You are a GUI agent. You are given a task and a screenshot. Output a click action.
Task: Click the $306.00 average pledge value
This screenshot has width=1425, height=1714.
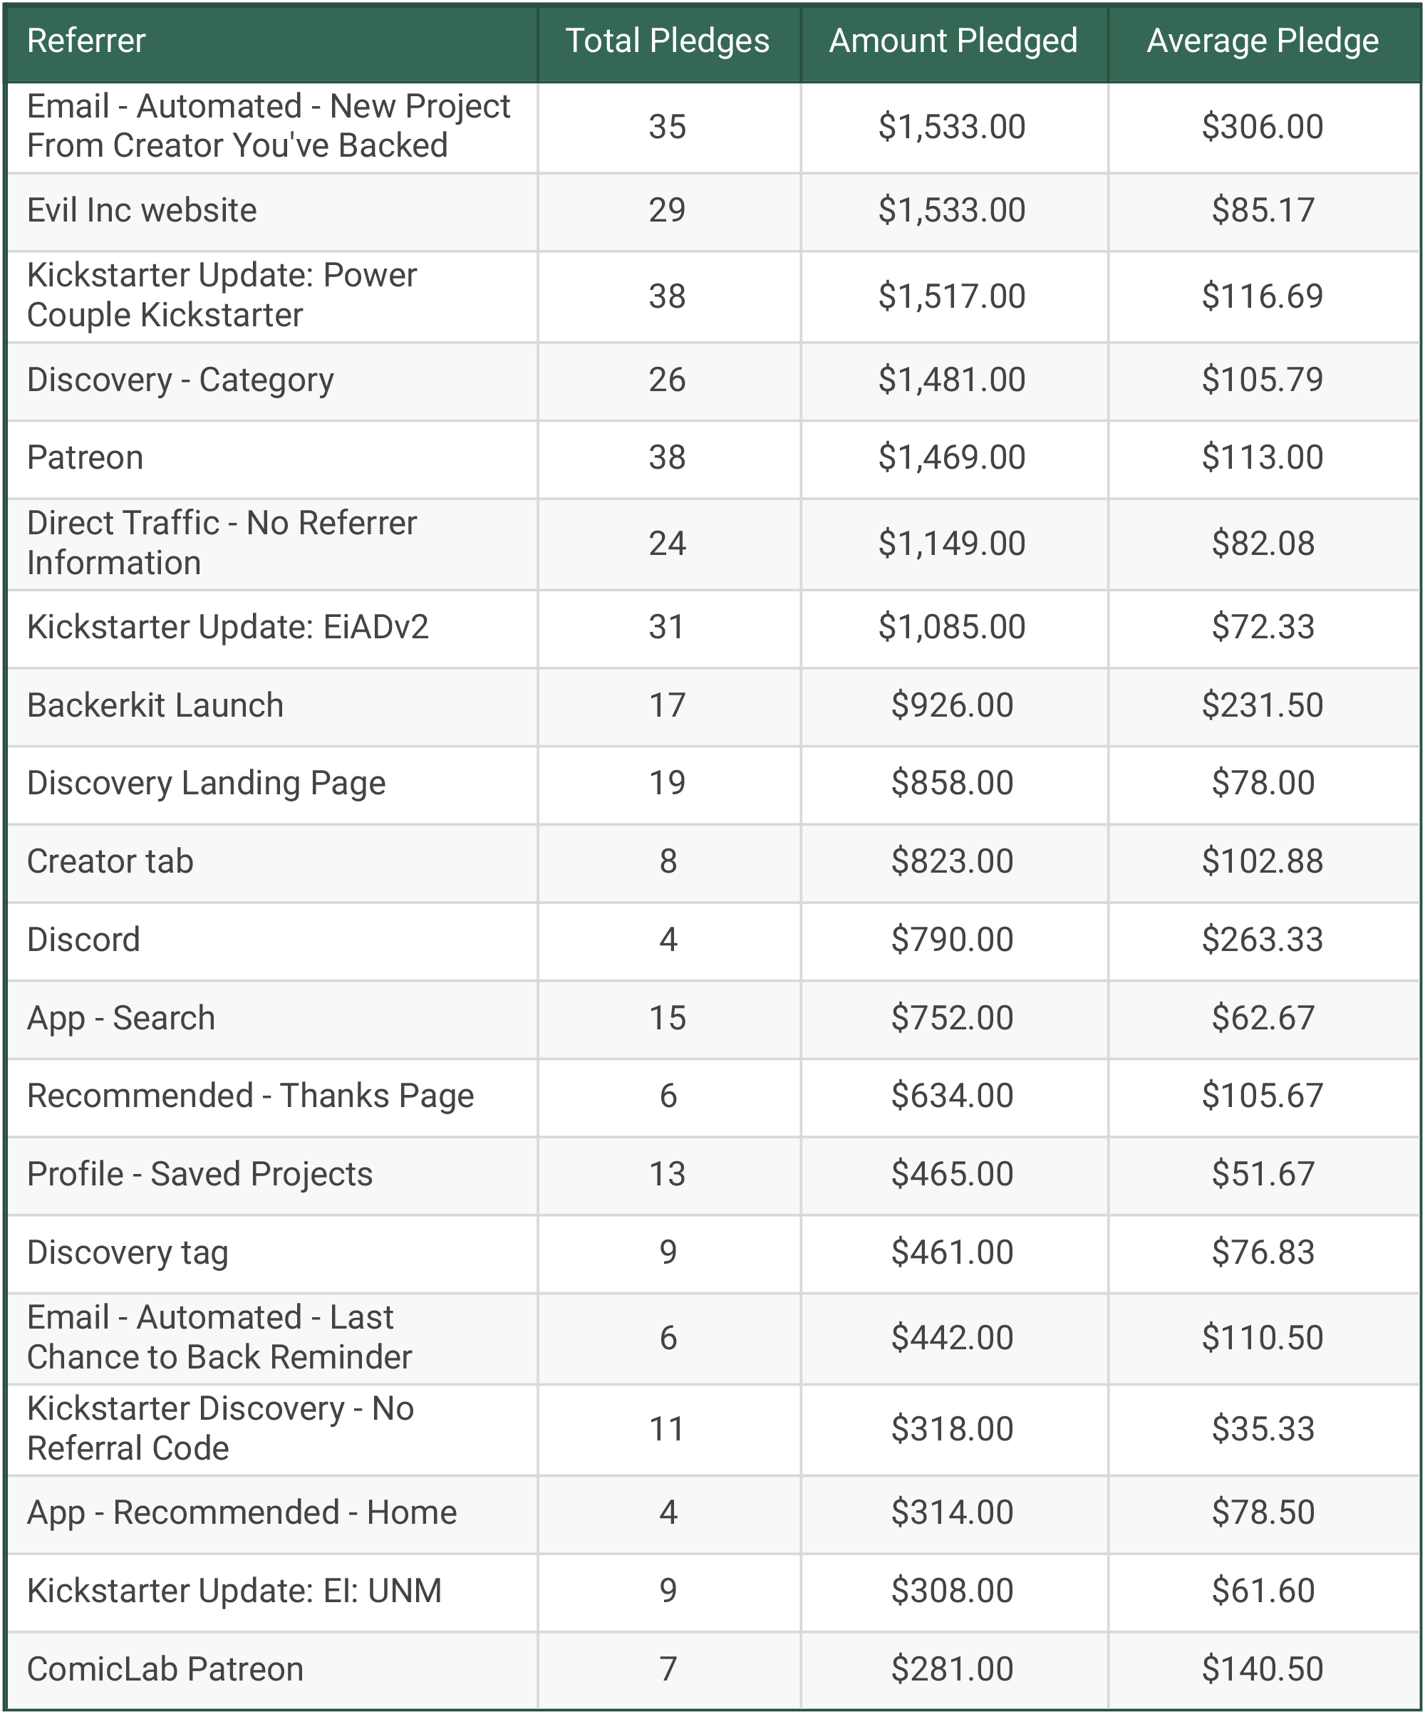click(x=1262, y=128)
